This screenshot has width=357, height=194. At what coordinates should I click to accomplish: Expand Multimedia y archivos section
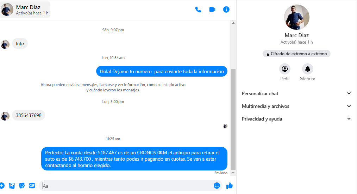point(296,106)
